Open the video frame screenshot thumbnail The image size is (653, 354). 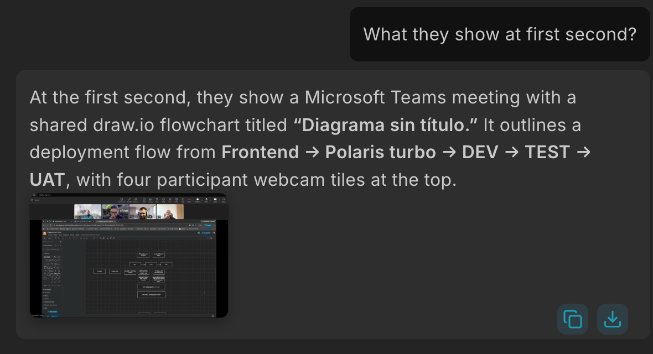(129, 256)
